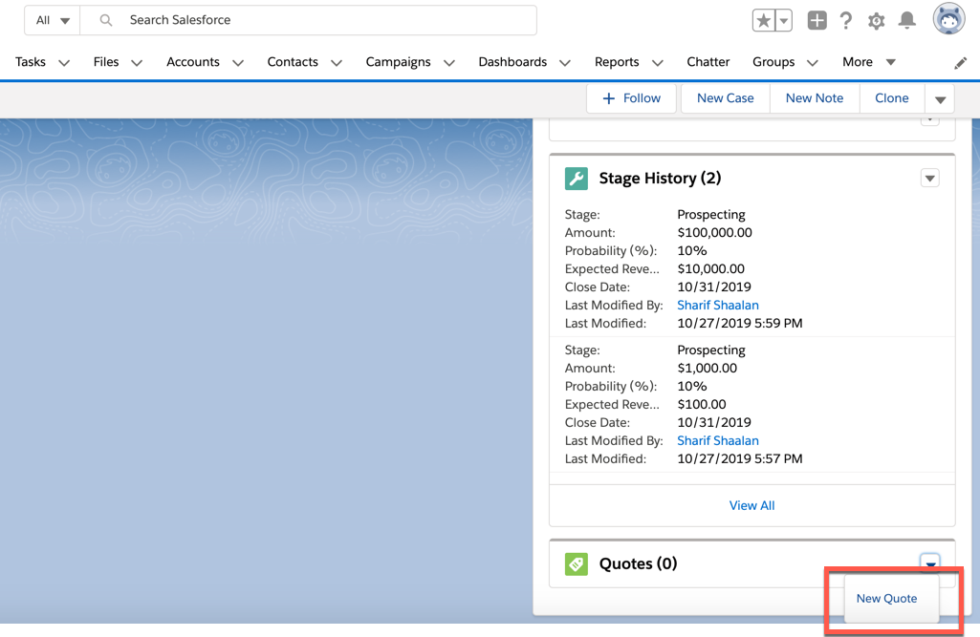The image size is (980, 637).
Task: Click the Clone button
Action: click(892, 98)
